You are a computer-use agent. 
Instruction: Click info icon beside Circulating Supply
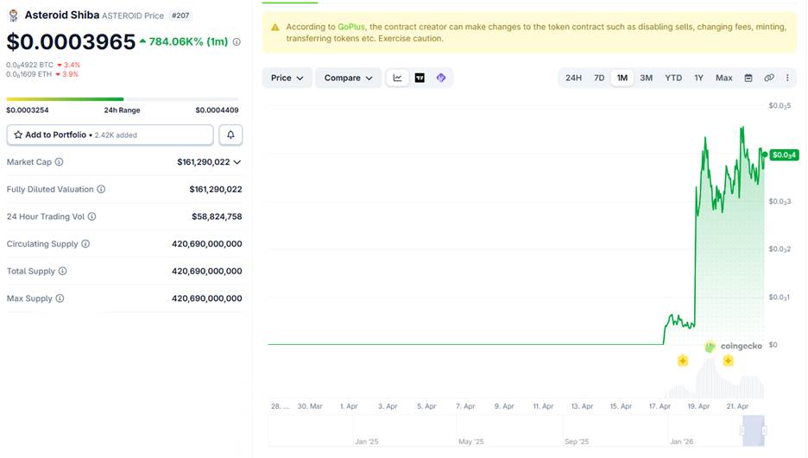[x=85, y=244]
